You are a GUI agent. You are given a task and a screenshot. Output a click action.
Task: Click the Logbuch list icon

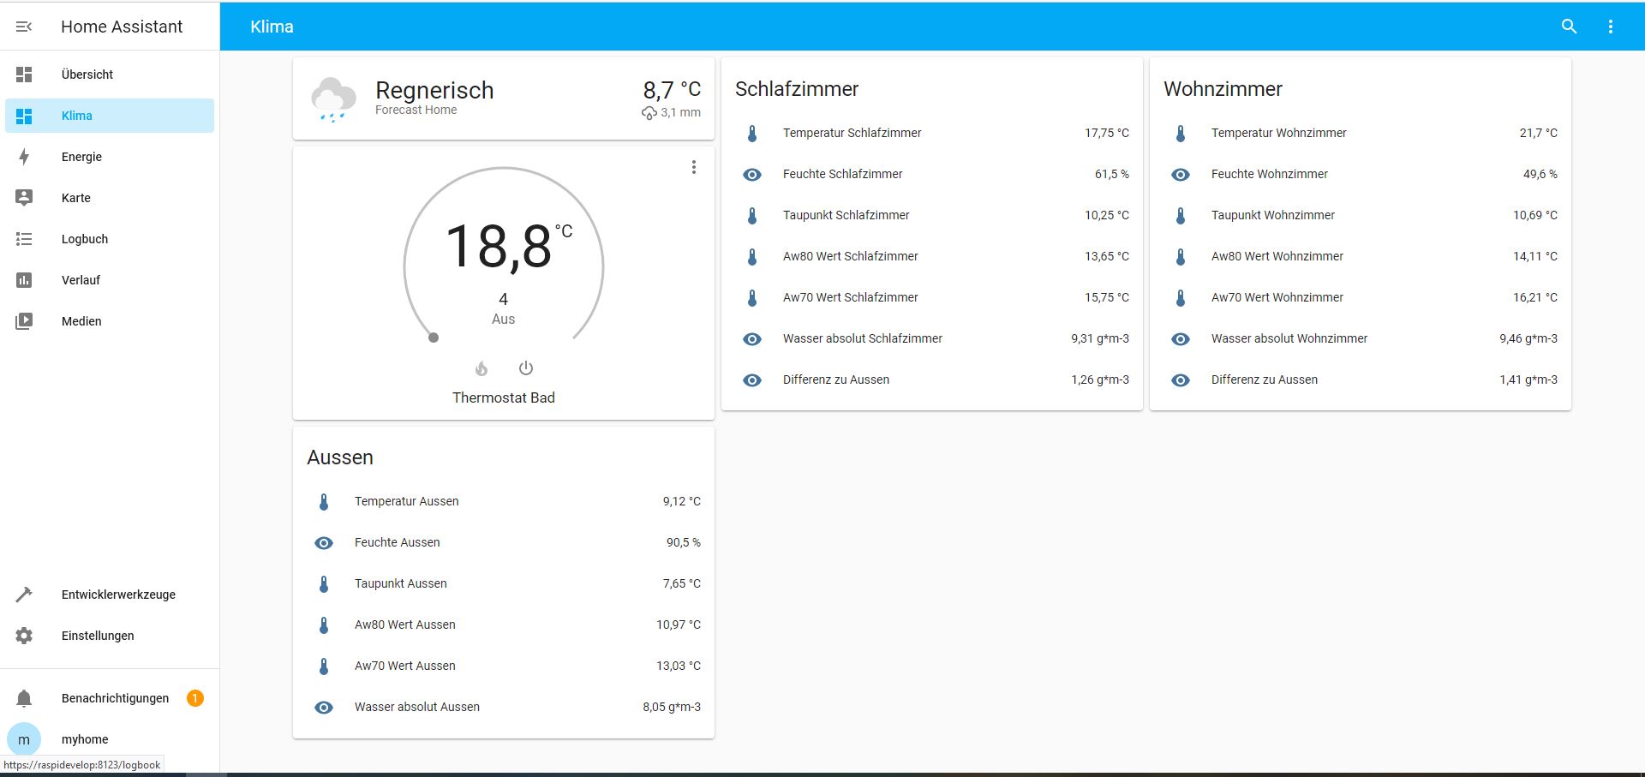pos(24,239)
